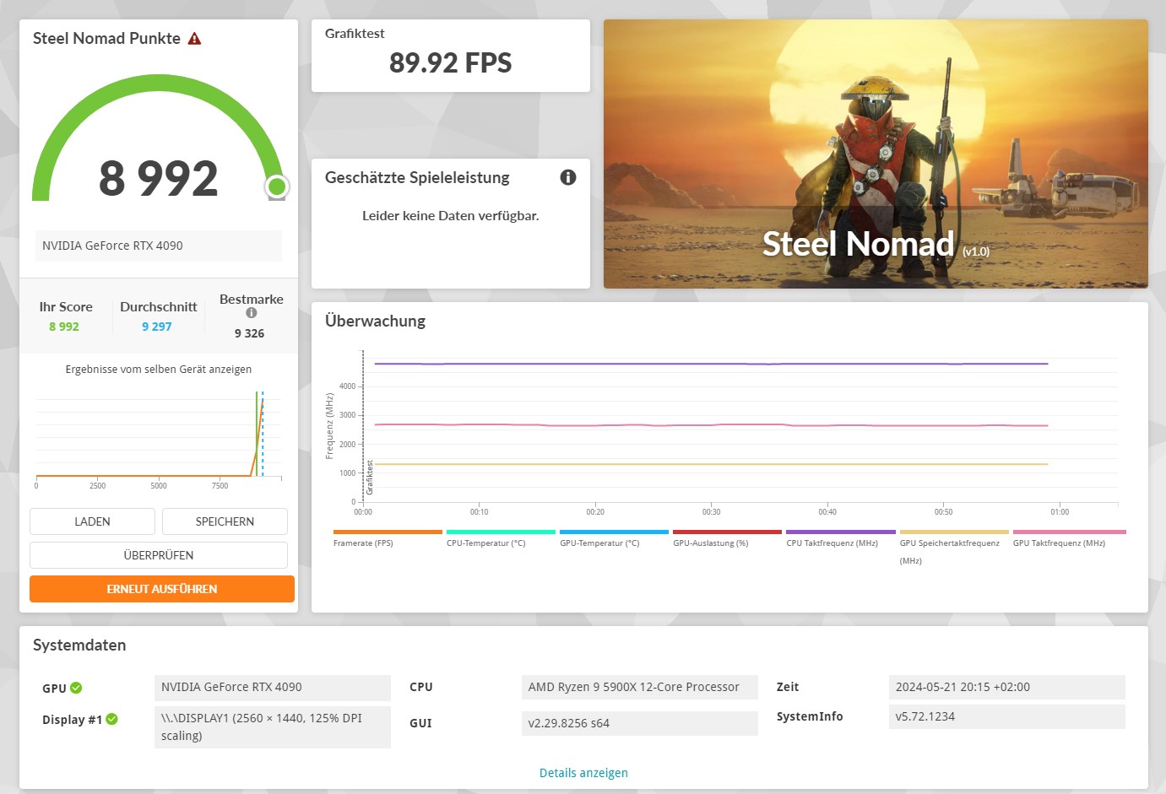Select the Durchschnitt score 9 297
1166x794 pixels.
coord(157,326)
